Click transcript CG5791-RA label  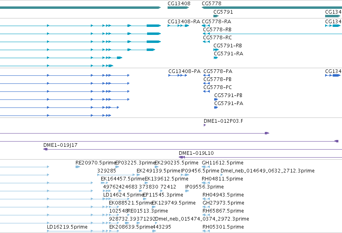pyautogui.click(x=228, y=54)
